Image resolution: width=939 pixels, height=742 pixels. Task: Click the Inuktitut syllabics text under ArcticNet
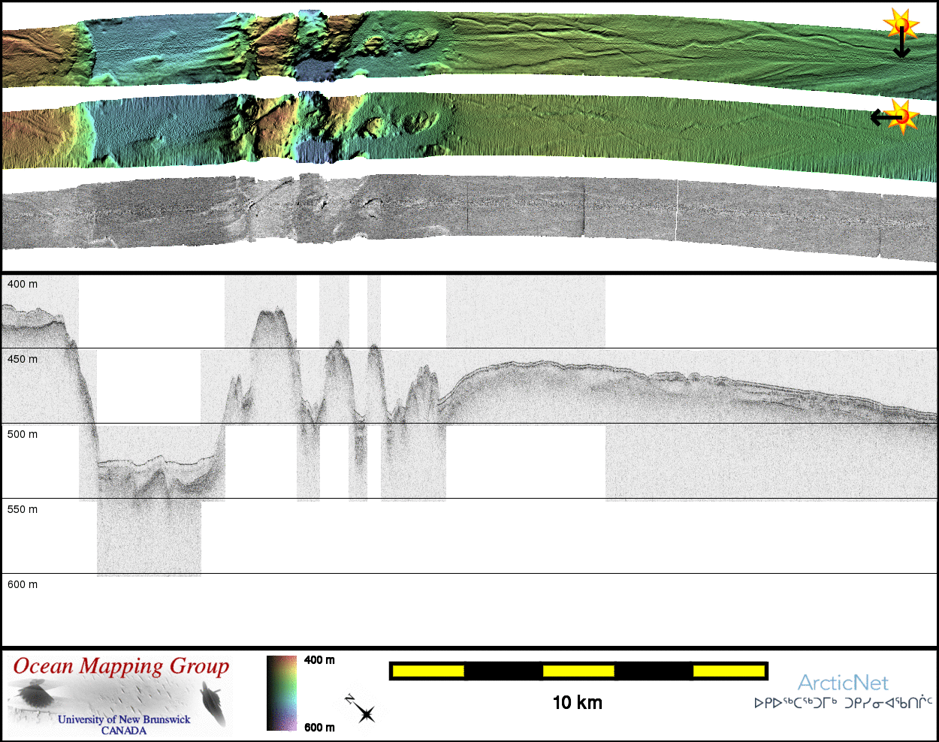[843, 704]
